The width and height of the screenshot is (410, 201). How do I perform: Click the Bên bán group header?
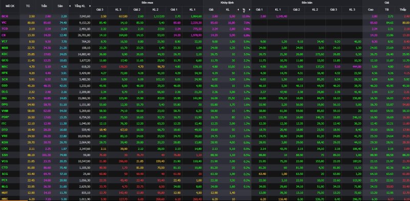(x=307, y=3)
